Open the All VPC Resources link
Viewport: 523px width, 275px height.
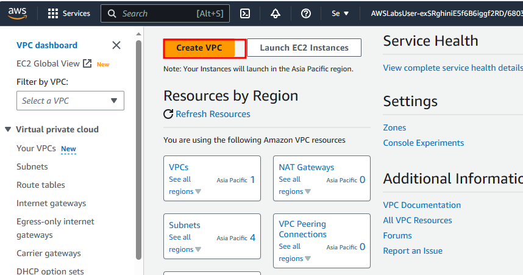tap(418, 220)
